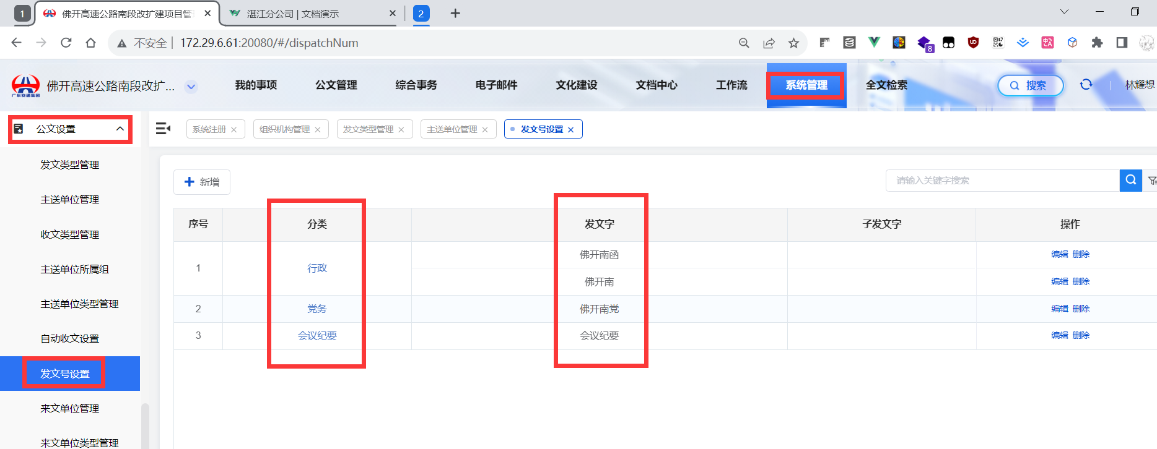Select 来文单位管理 in the sidebar
1157x449 pixels.
pos(70,408)
